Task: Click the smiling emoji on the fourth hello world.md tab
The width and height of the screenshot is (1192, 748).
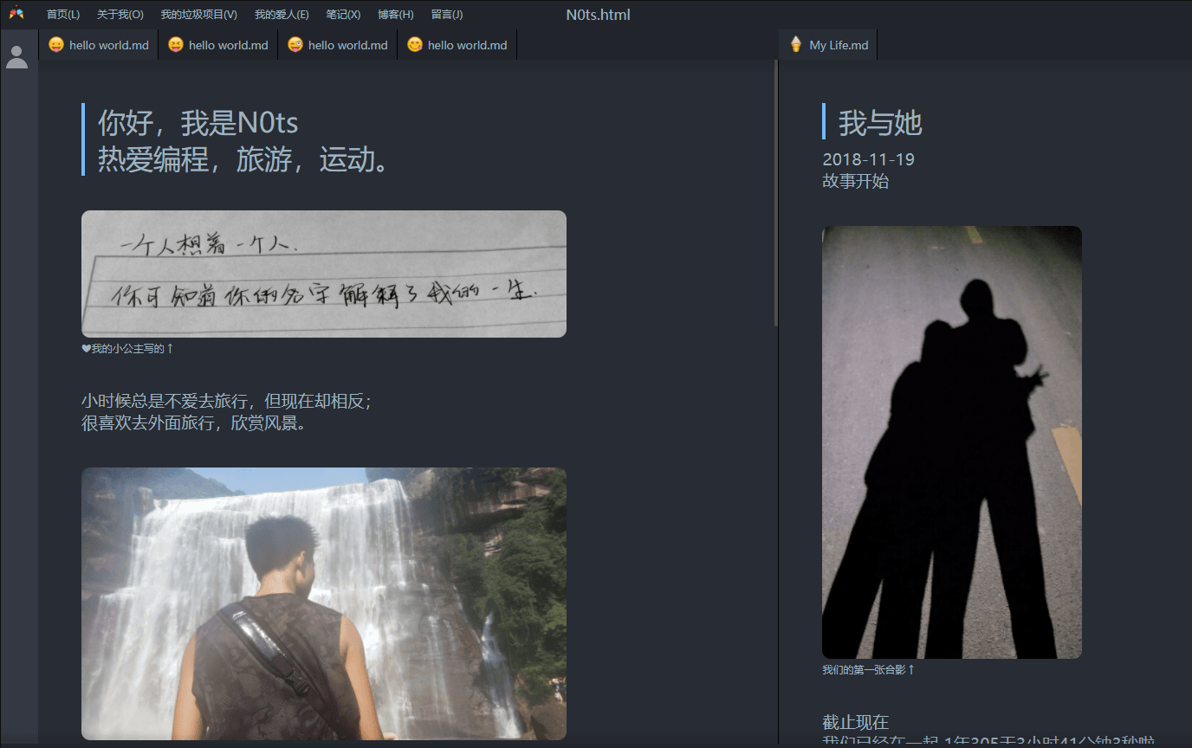Action: coord(413,44)
